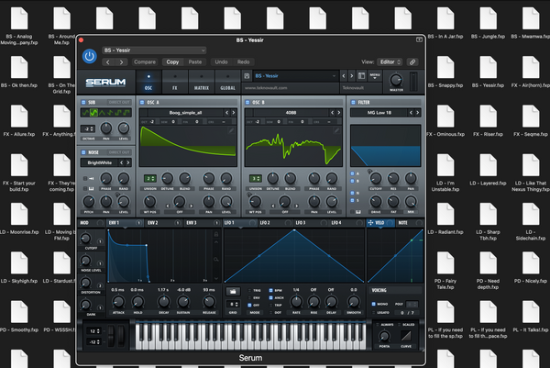Toggle the MONO voicing checkbox

[x=374, y=304]
